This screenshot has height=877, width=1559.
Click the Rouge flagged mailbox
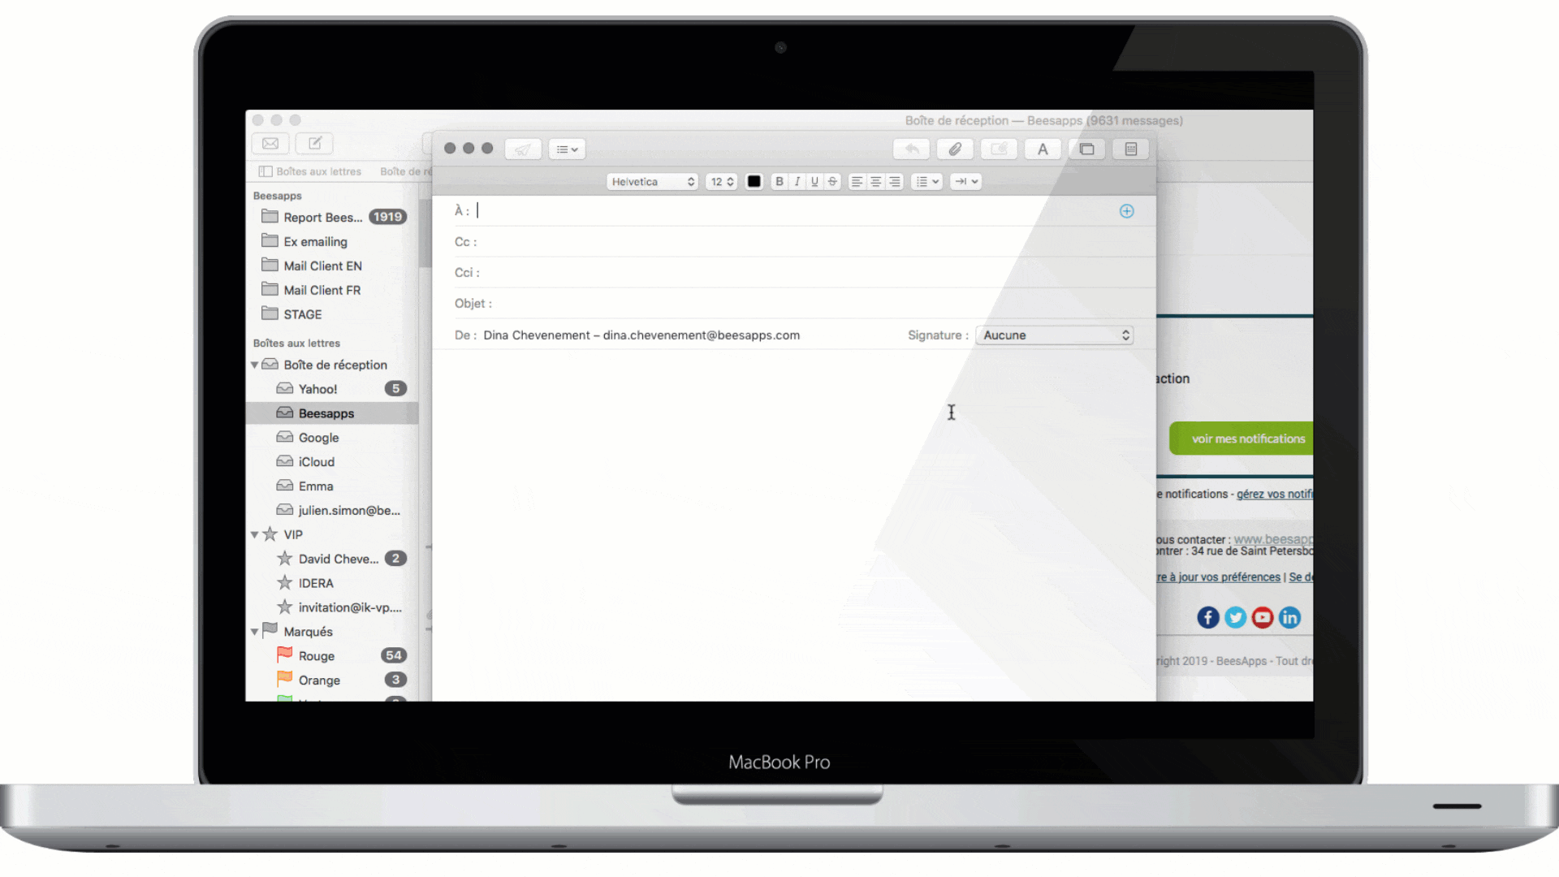coord(317,655)
